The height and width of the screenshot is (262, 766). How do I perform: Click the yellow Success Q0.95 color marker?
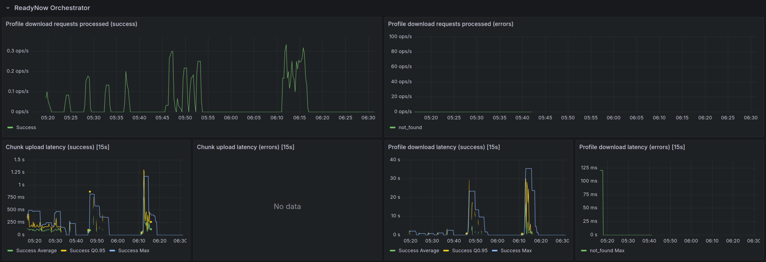[64, 250]
